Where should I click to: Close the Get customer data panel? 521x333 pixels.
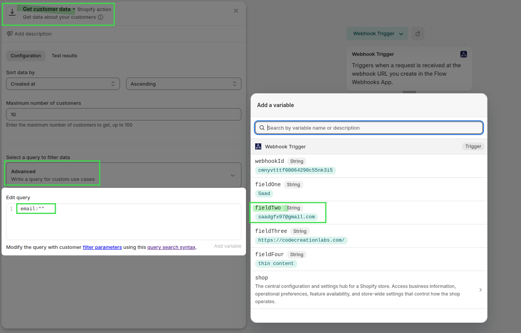click(x=236, y=11)
